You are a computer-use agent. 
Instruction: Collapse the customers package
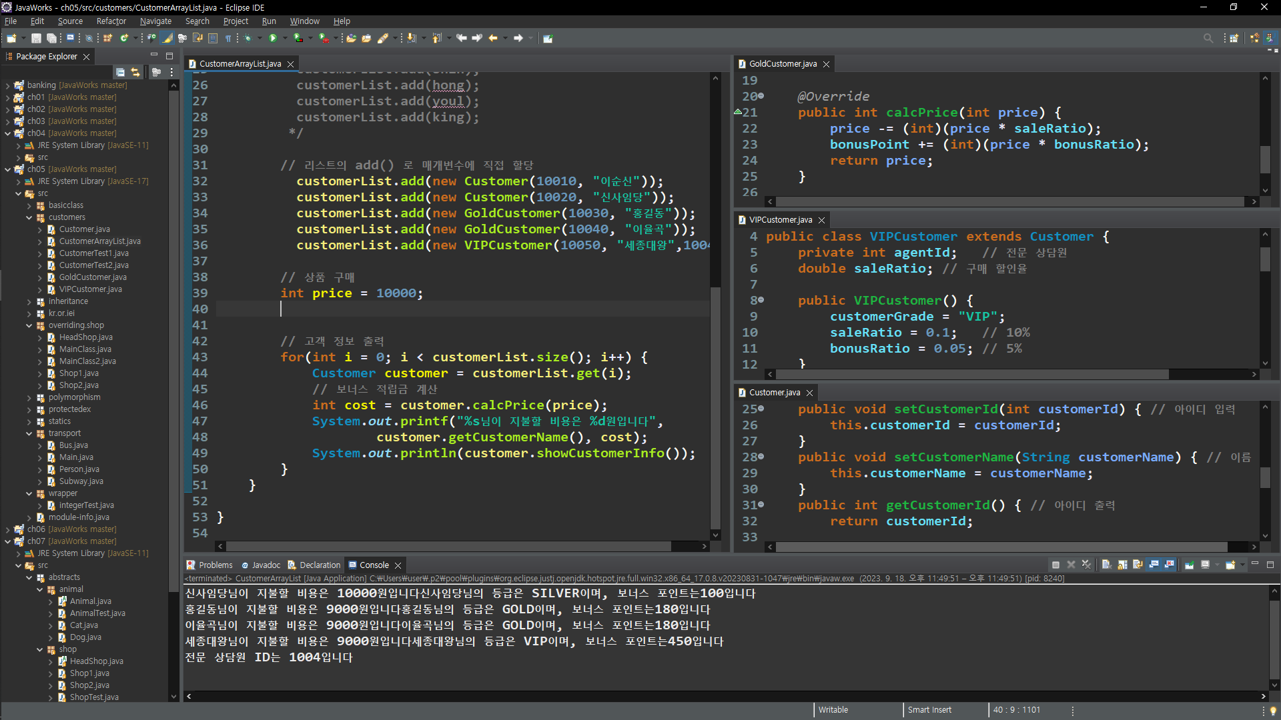coord(29,217)
